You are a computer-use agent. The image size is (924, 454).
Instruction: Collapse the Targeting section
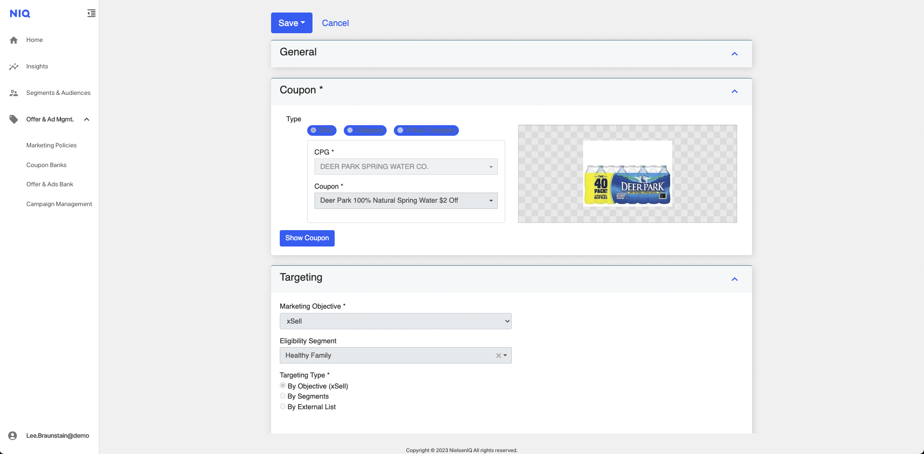(734, 279)
